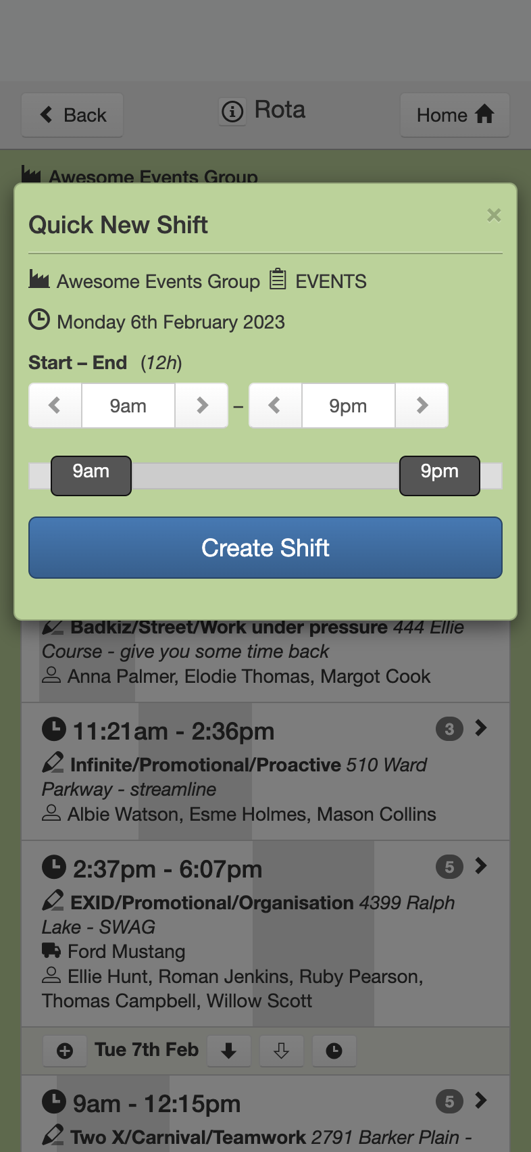Select the 9pm slider handle
Image resolution: width=531 pixels, height=1152 pixels.
pyautogui.click(x=440, y=476)
